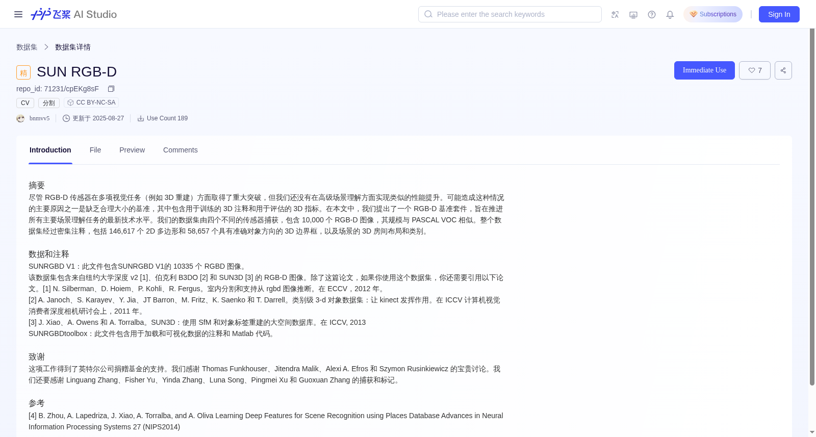Open the help question mark icon
The height and width of the screenshot is (437, 816).
click(652, 14)
